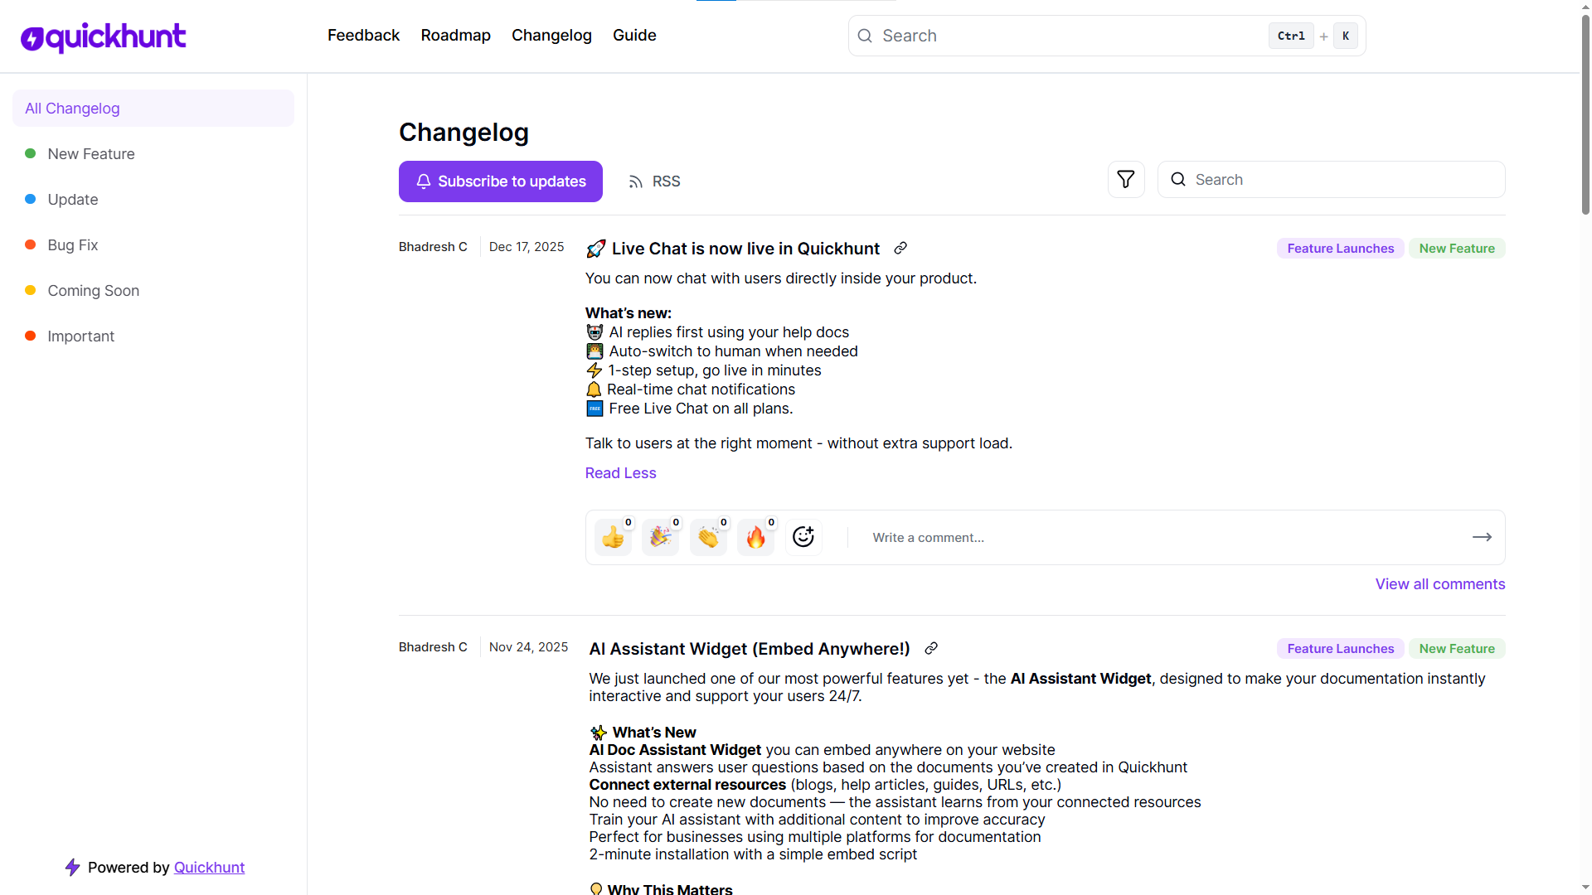Click the lightning bolt Powered by icon
This screenshot has width=1592, height=895.
pos(73,867)
